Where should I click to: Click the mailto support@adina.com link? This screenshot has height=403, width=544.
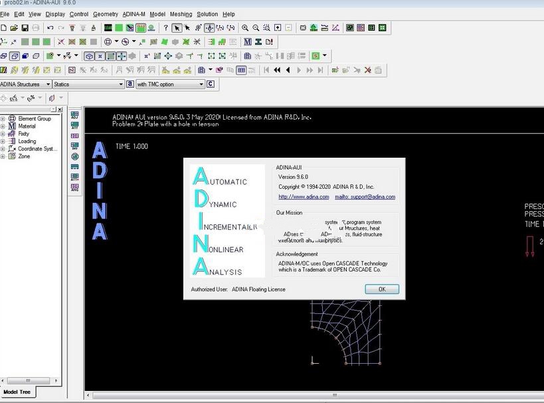pos(365,197)
